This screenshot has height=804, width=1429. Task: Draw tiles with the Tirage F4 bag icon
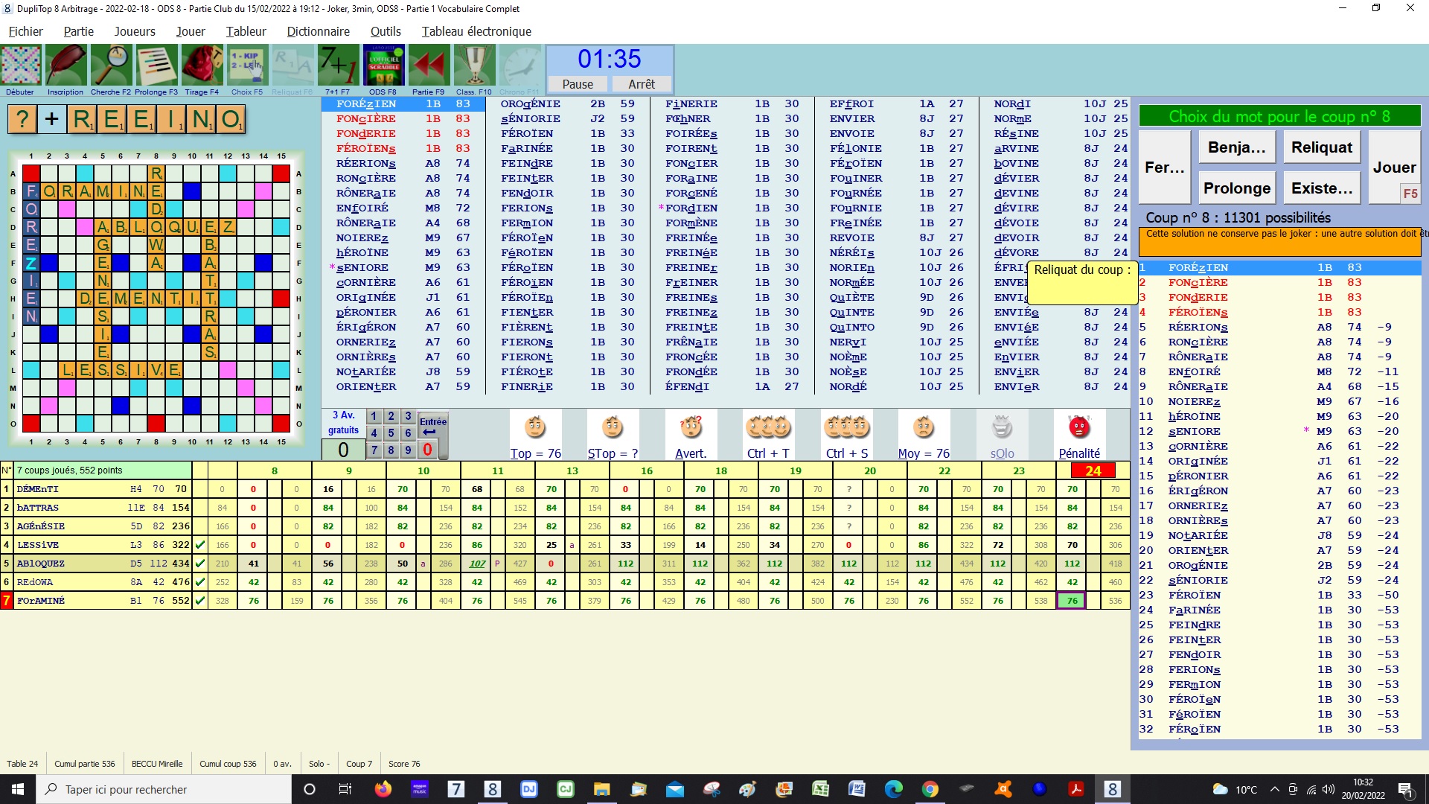[202, 66]
